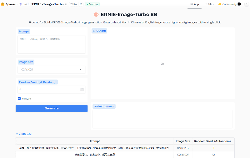Screen dimensions: 250x158
Task: Select the 848x1264 portrait example row
Action: (95, 148)
